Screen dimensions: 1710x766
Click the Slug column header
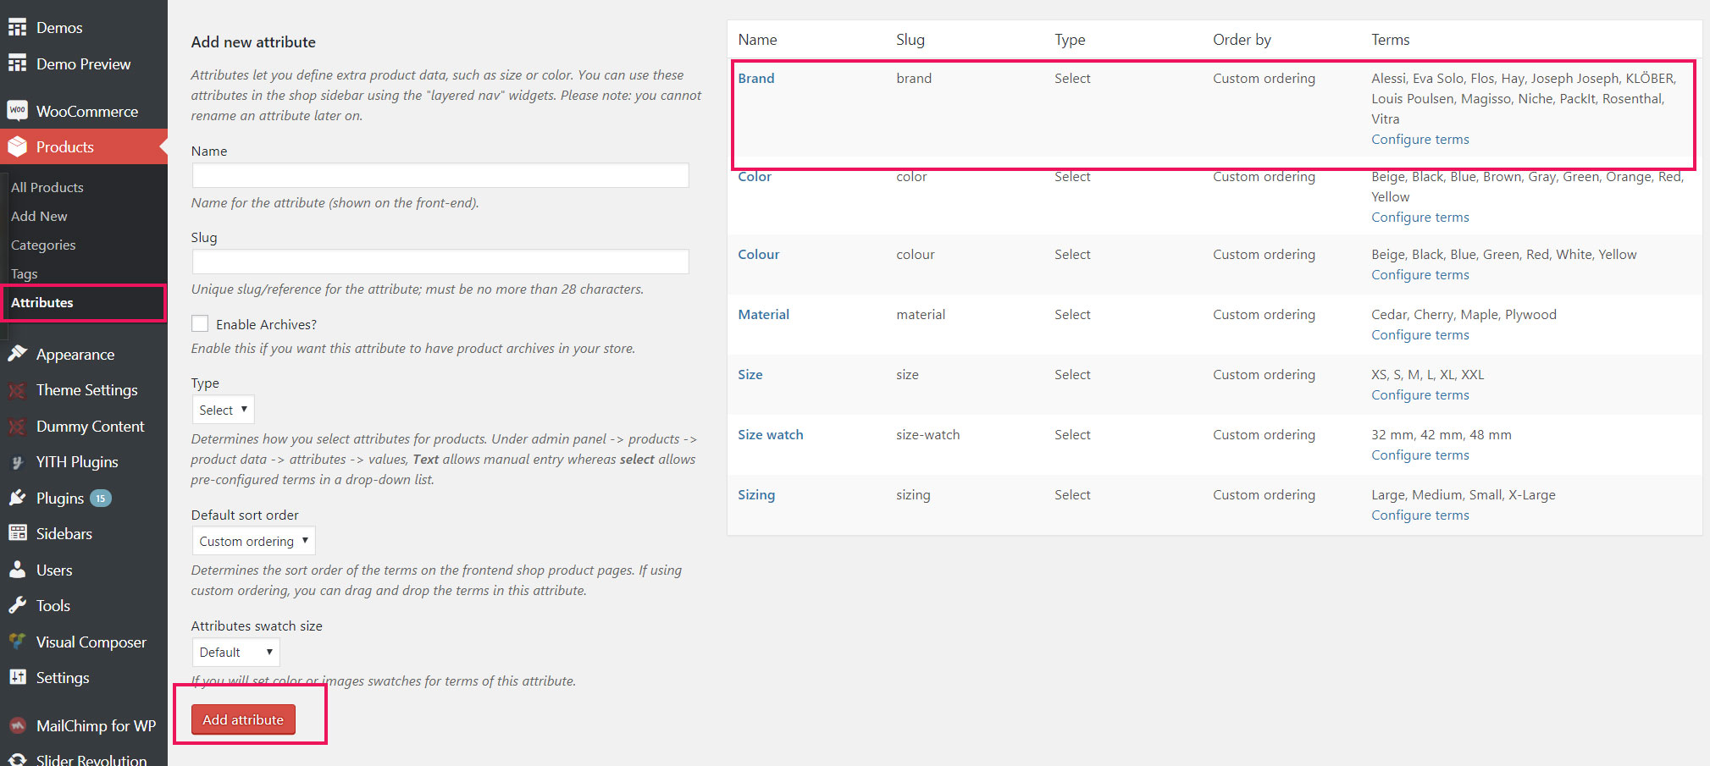tap(910, 39)
